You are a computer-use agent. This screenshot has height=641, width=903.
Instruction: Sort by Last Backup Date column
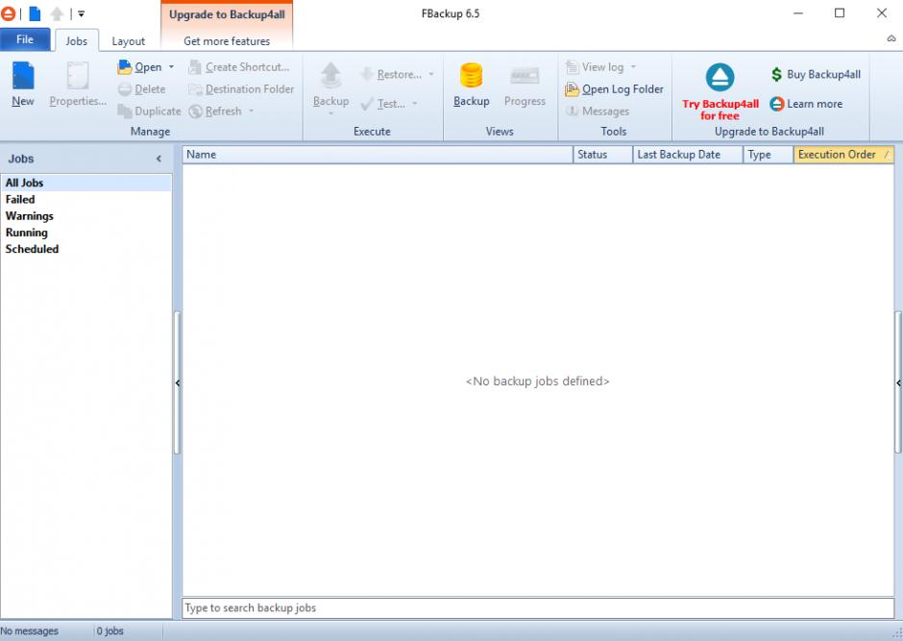[688, 155]
